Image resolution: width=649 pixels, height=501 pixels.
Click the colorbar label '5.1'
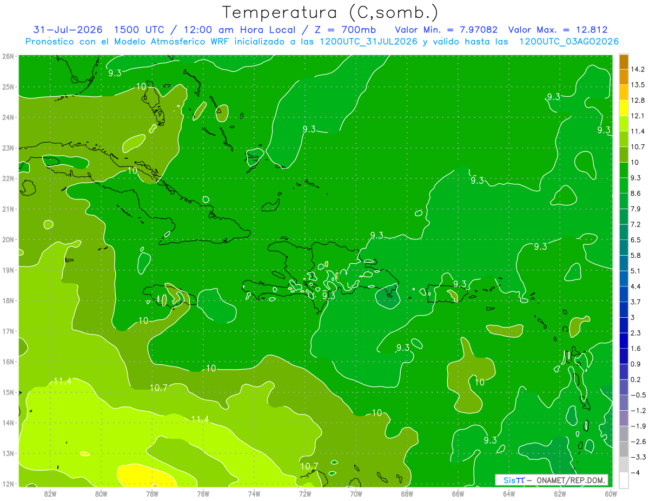tap(636, 270)
